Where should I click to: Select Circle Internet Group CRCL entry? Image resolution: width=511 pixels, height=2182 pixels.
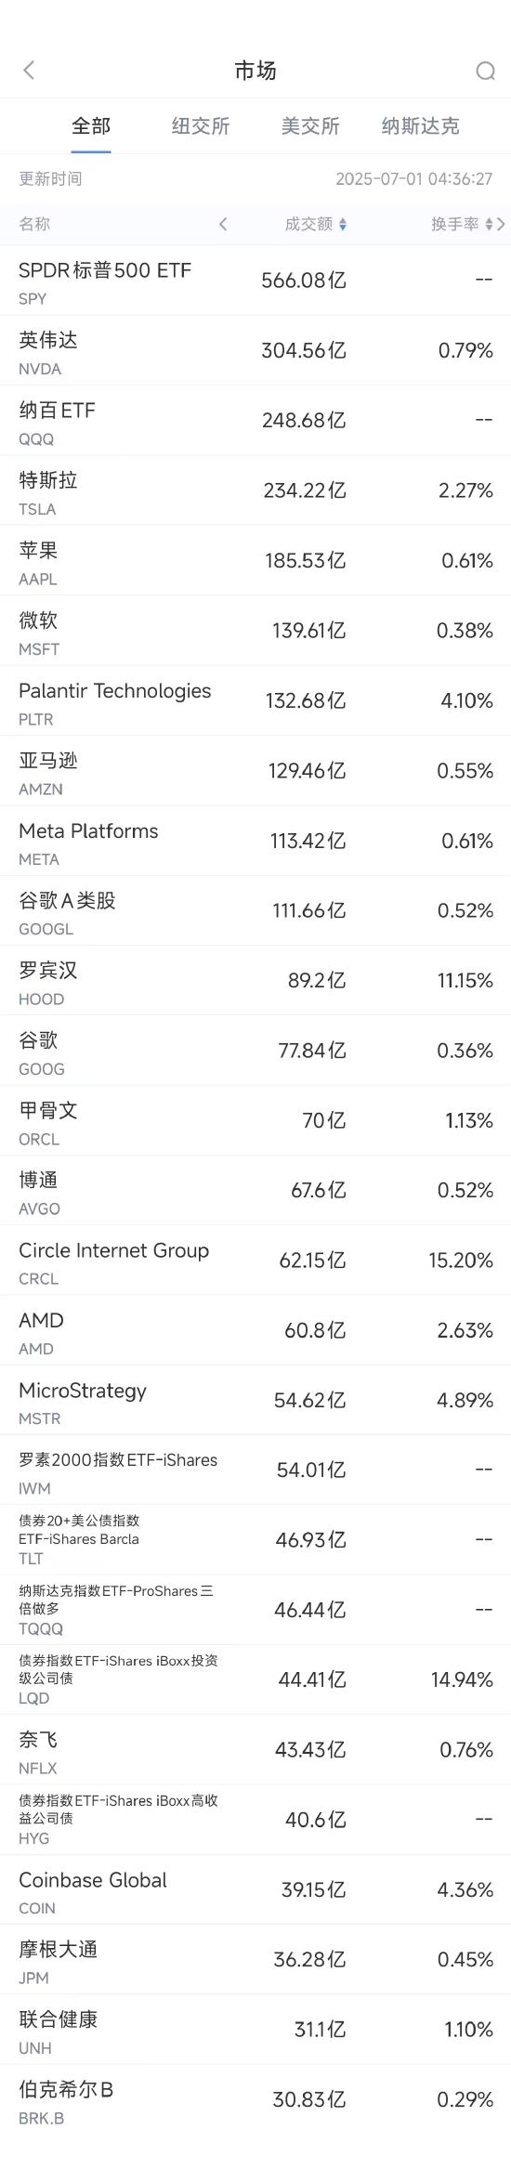(x=255, y=1261)
